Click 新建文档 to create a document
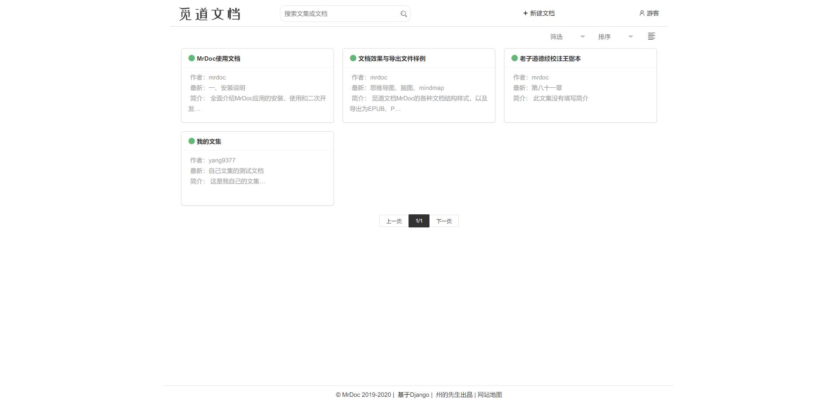Screen dimensions: 838x409 point(539,13)
